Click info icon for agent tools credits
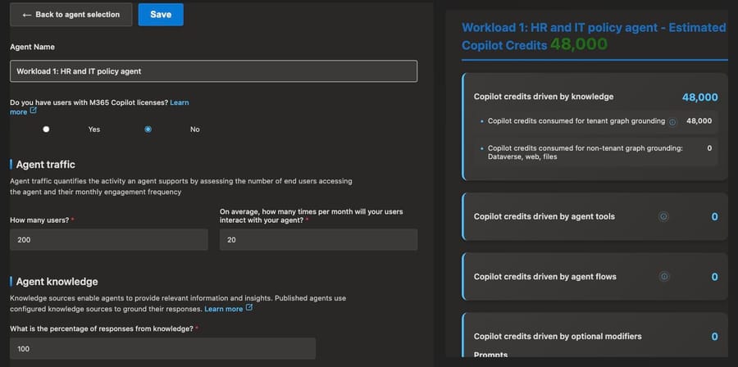This screenshot has height=367, width=738. tap(663, 216)
